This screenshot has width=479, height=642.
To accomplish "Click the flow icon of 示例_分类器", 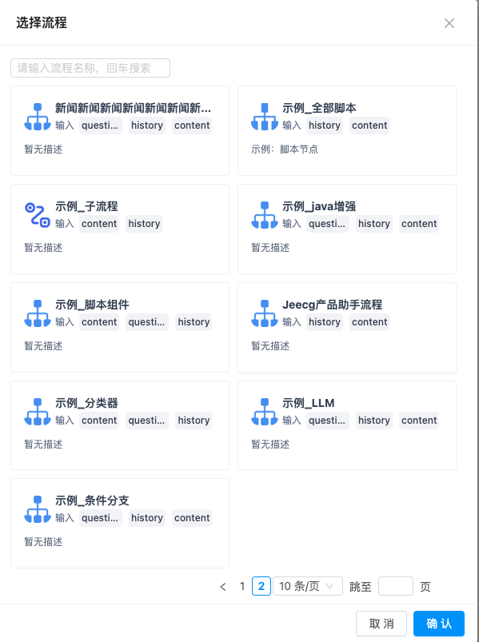I will pyautogui.click(x=38, y=412).
